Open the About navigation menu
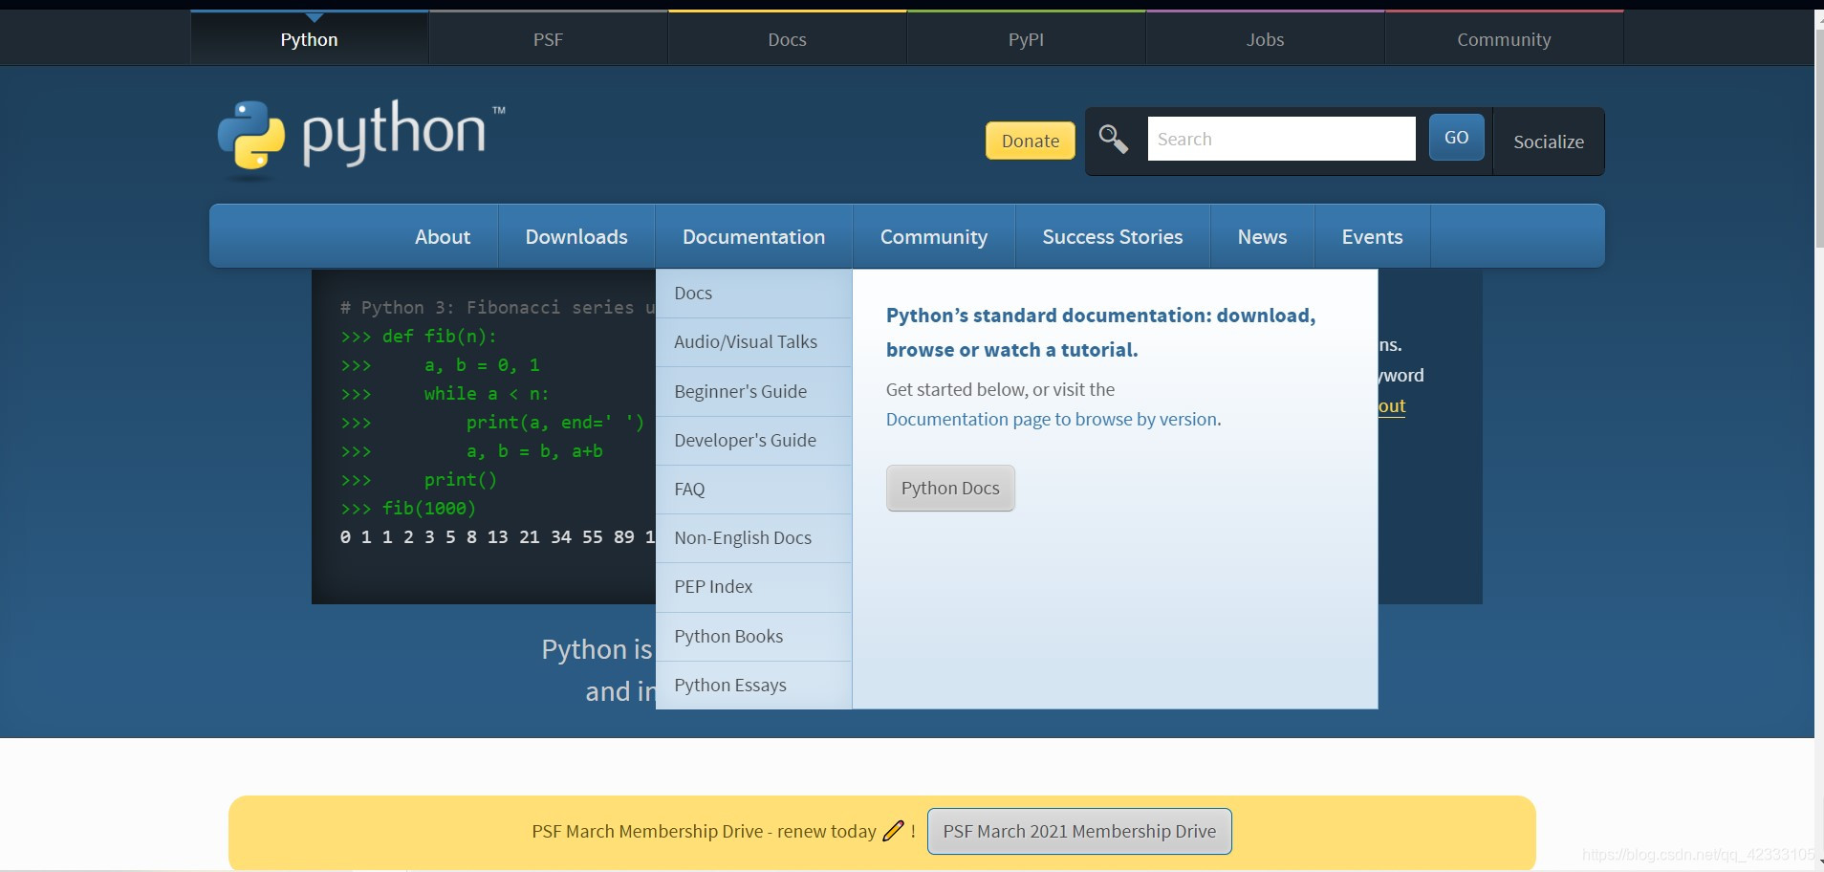Viewport: 1824px width, 872px height. click(x=443, y=236)
